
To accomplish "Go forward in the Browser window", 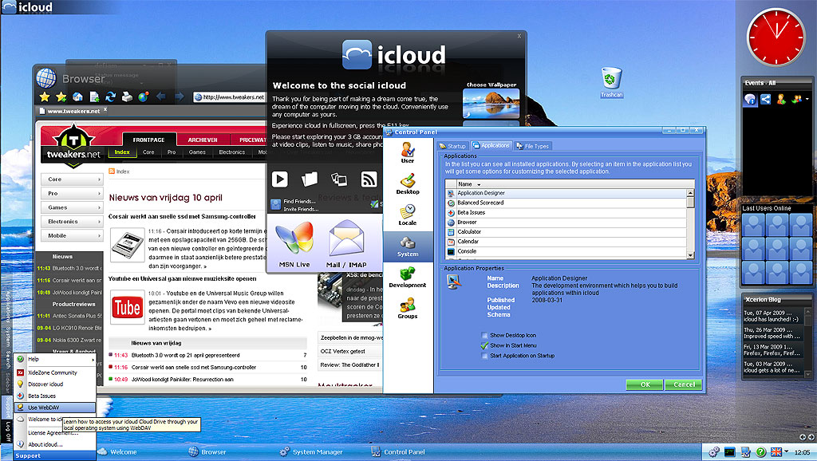I will click(x=180, y=97).
